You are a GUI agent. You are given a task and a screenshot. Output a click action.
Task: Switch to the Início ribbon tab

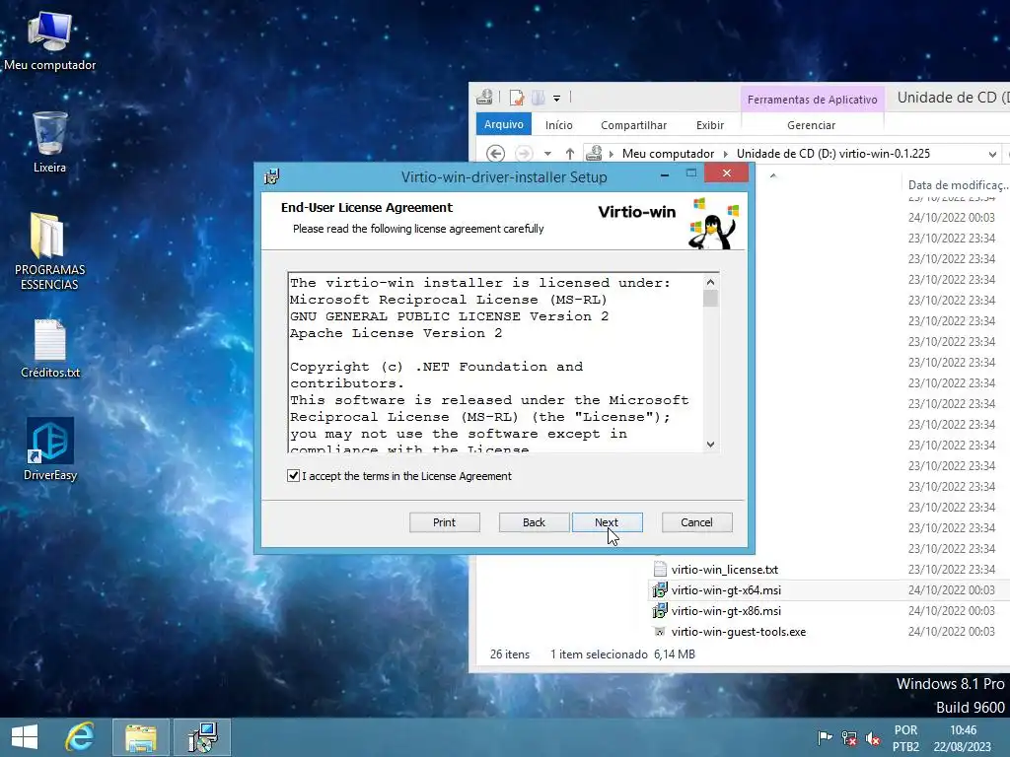[558, 125]
